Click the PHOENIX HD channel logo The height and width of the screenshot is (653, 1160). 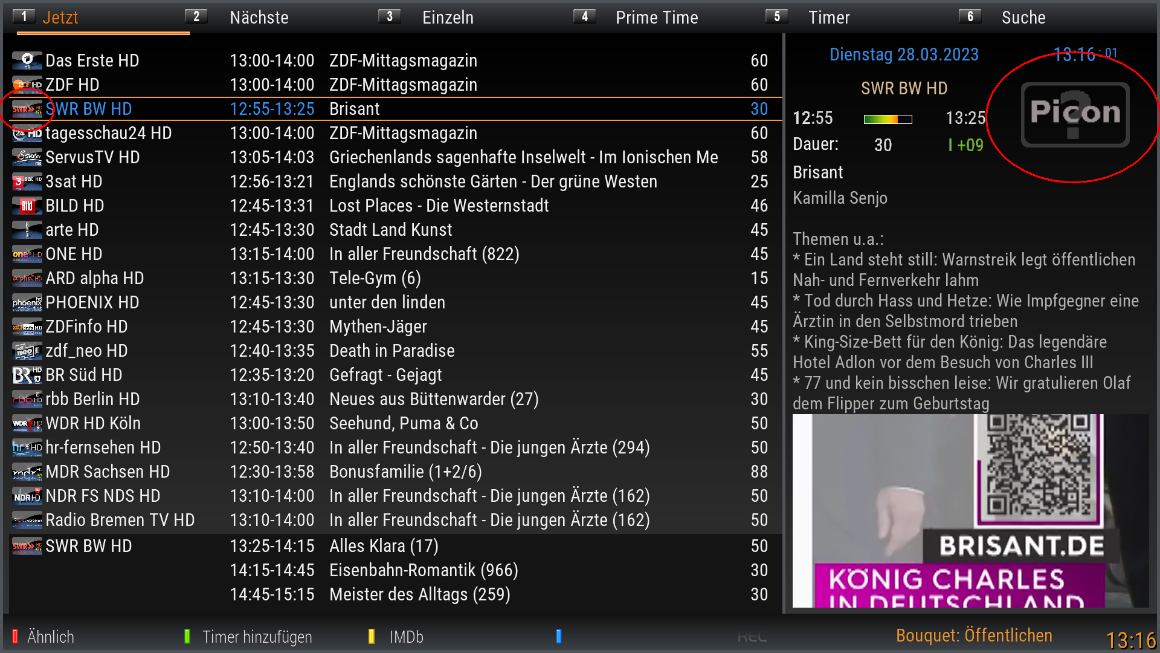tap(27, 302)
